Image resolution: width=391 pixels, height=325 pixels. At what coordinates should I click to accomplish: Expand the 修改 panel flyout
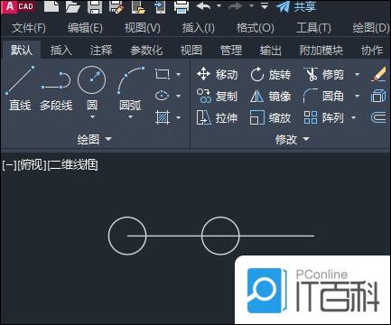(293, 139)
